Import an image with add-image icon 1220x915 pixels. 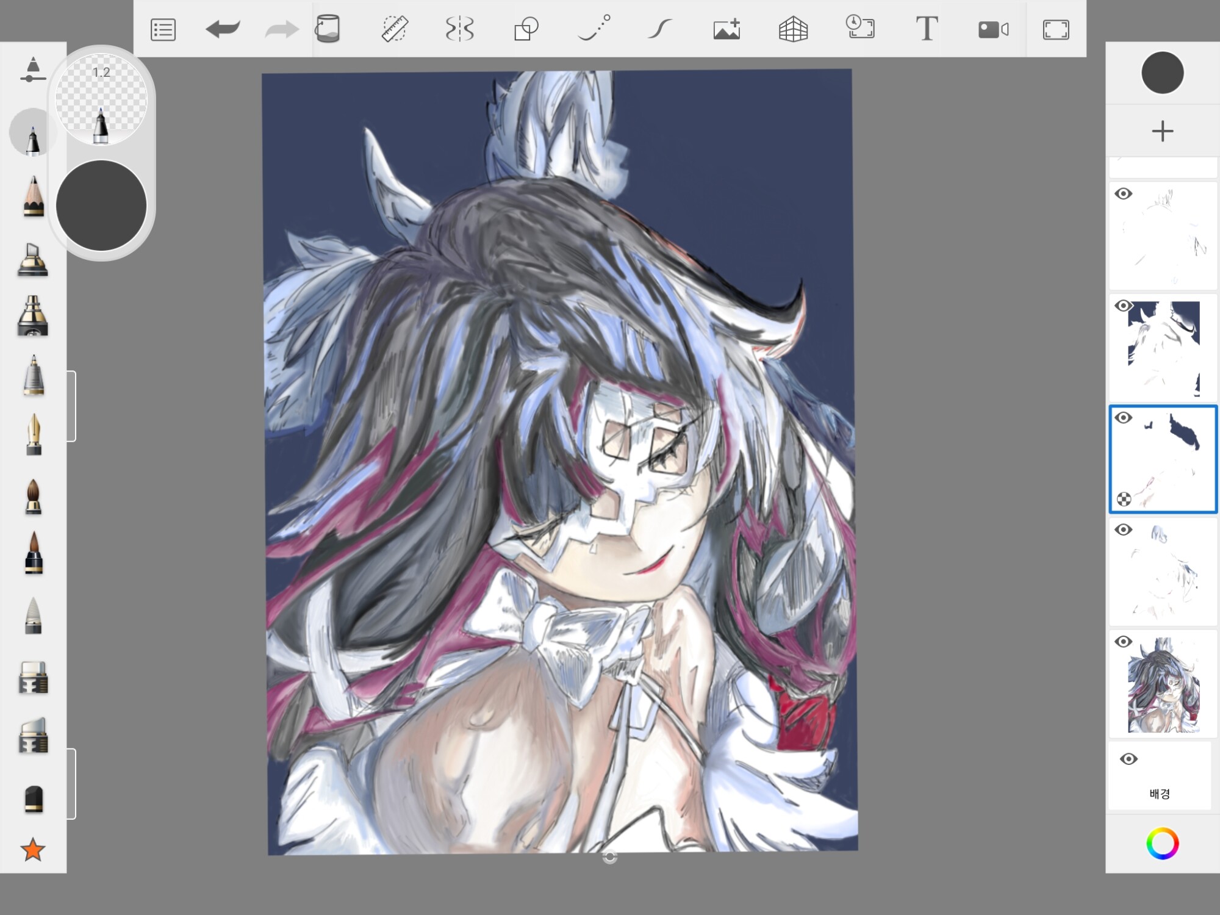[727, 29]
